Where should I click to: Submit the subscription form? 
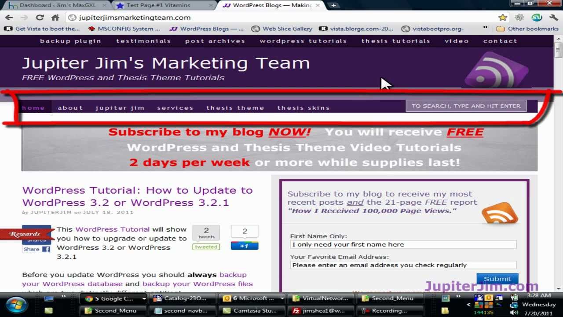[497, 279]
